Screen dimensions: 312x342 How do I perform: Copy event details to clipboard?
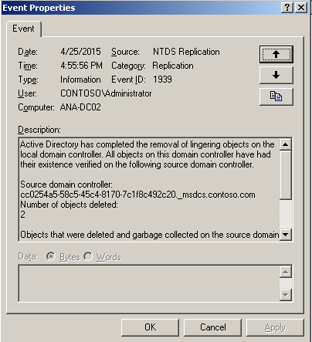[276, 97]
